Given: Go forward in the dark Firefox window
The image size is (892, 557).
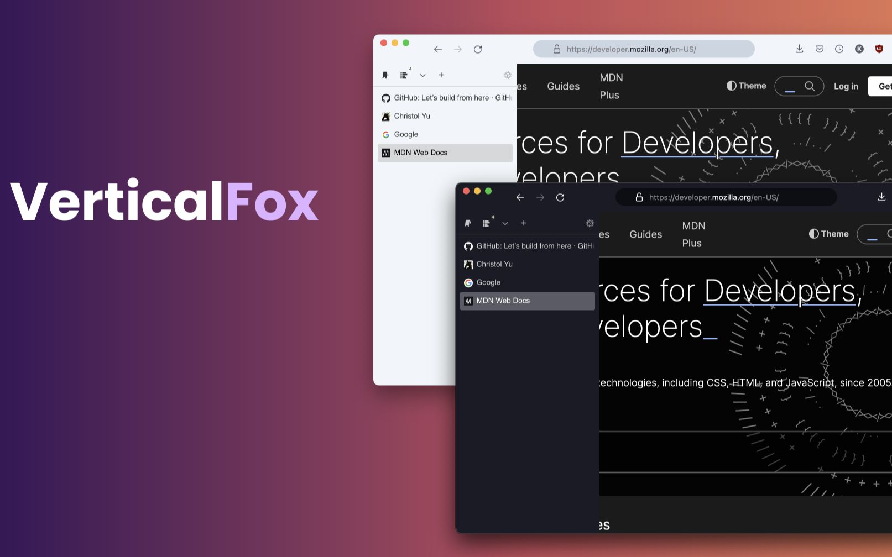Looking at the screenshot, I should pyautogui.click(x=540, y=197).
